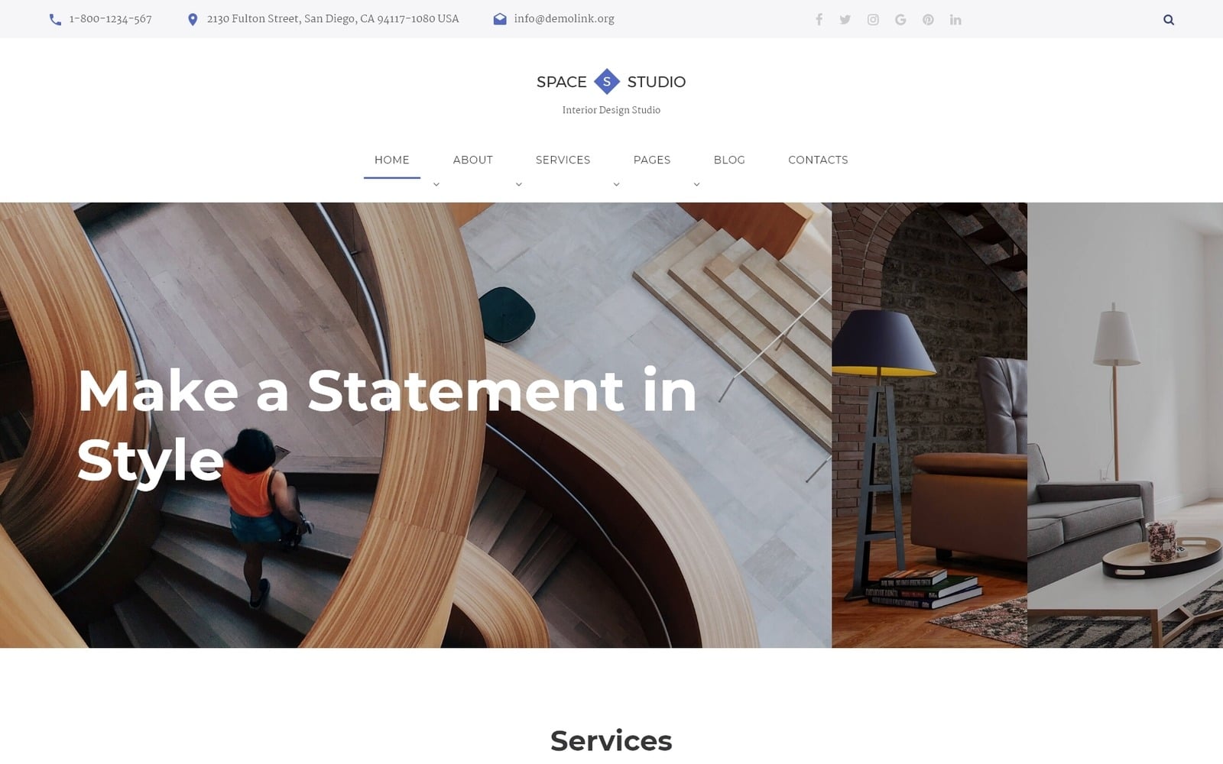Click the search magnifier icon
1223x764 pixels.
(1168, 19)
